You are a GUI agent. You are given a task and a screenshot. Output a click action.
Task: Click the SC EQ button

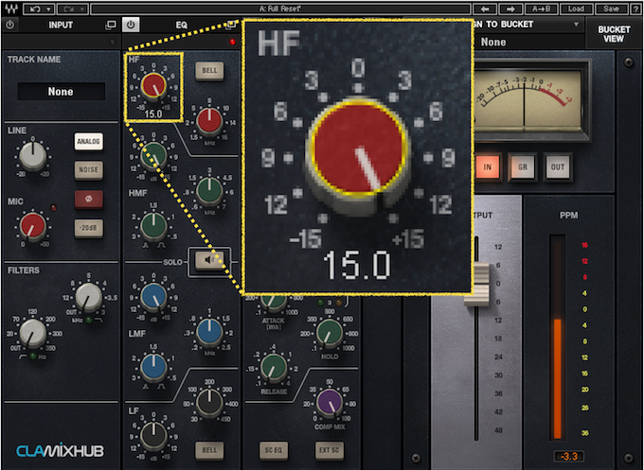pos(273,450)
